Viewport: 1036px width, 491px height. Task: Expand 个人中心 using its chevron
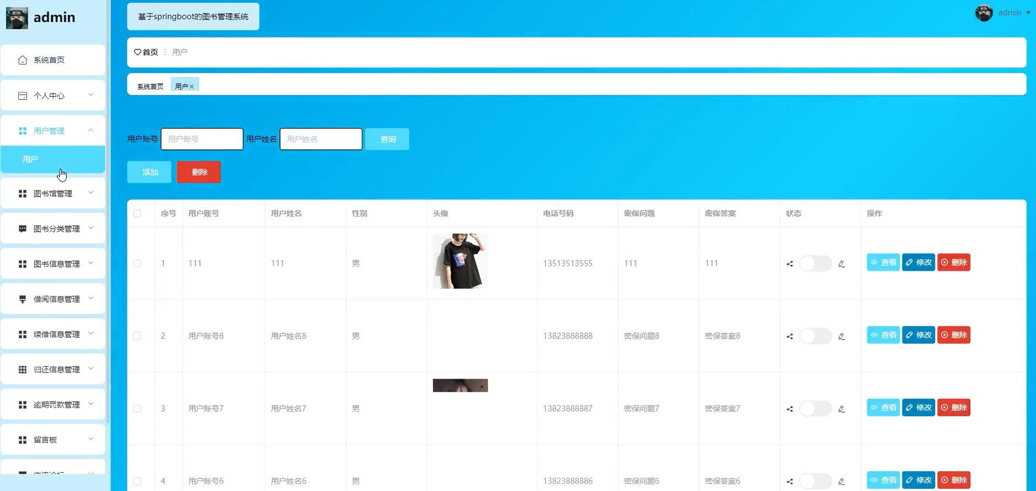coord(91,95)
